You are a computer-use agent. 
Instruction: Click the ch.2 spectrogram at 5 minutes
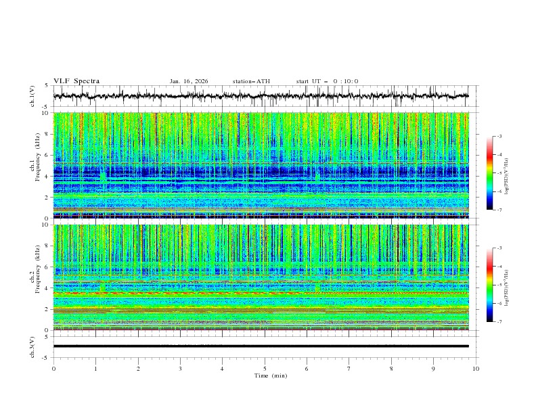tap(265, 277)
